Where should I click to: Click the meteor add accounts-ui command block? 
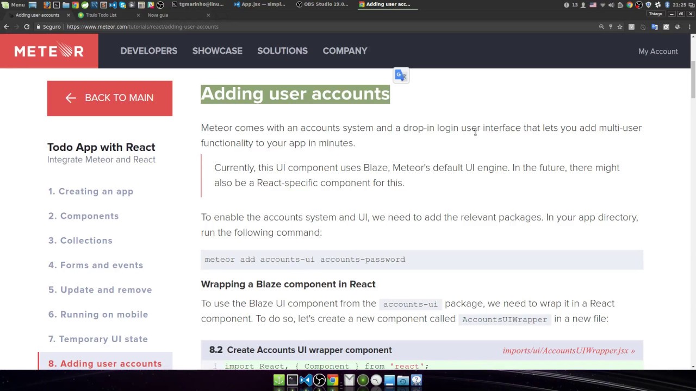click(422, 260)
